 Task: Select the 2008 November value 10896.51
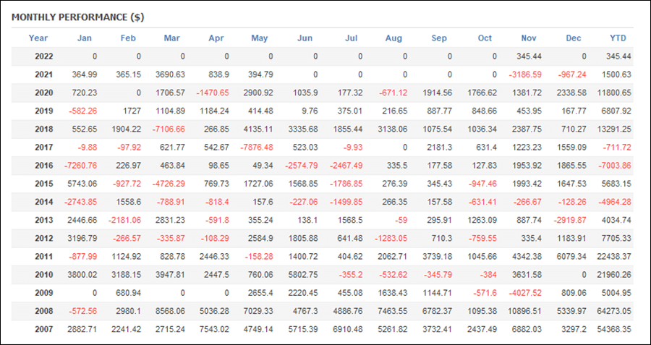tap(525, 312)
